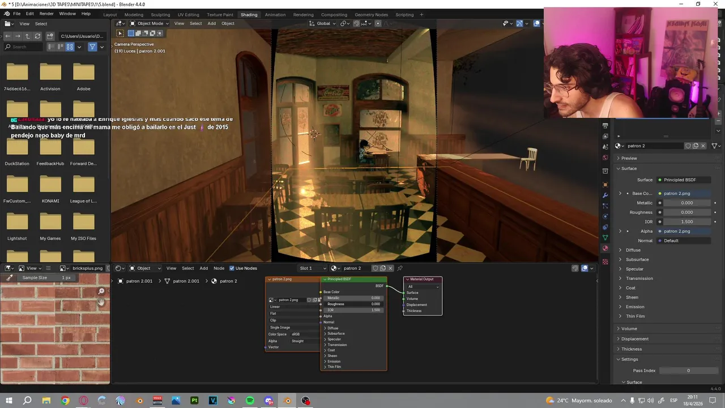725x408 pixels.
Task: Expand the Coat panel in properties
Action: pos(630,288)
